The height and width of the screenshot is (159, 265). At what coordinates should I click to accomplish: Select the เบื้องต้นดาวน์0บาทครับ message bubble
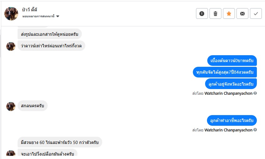click(x=232, y=61)
